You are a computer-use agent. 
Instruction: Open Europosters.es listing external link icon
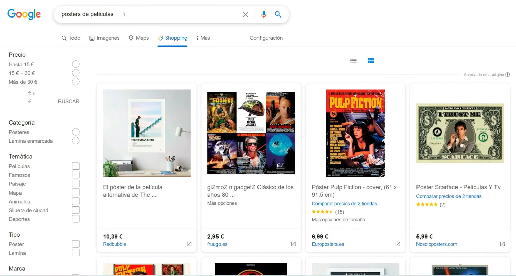(398, 244)
